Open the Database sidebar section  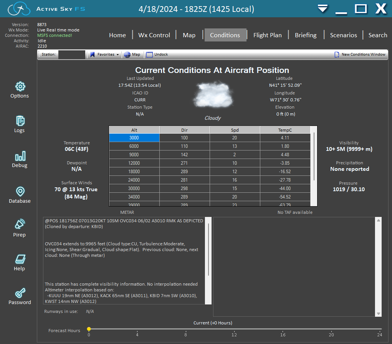point(19,195)
